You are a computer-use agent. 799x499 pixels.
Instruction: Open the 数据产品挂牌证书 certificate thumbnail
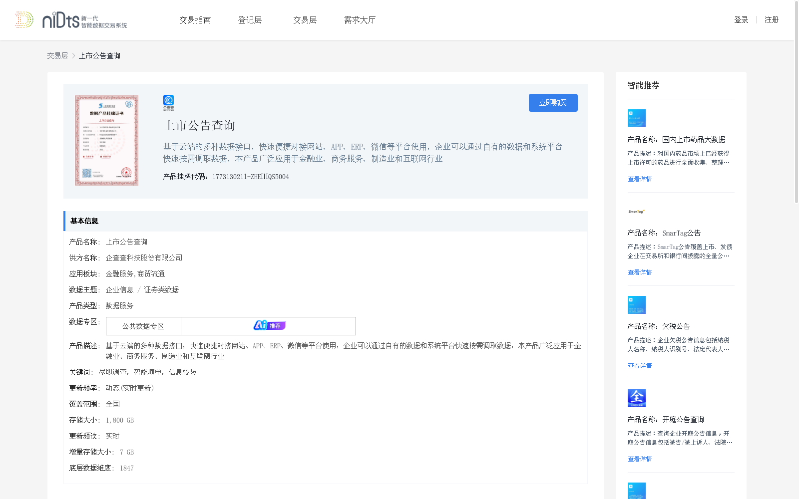[107, 141]
